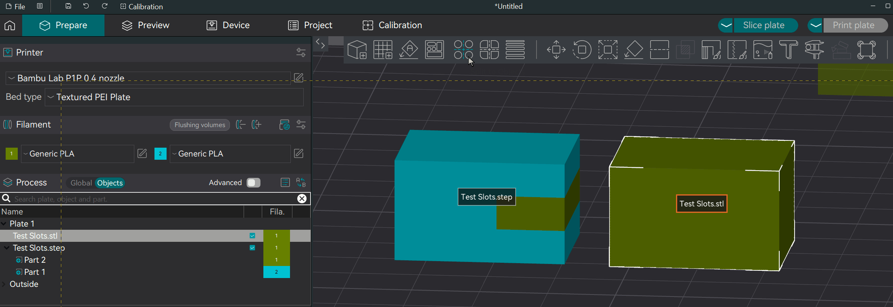The height and width of the screenshot is (307, 893).
Task: Click the Add plate grid icon
Action: point(383,50)
